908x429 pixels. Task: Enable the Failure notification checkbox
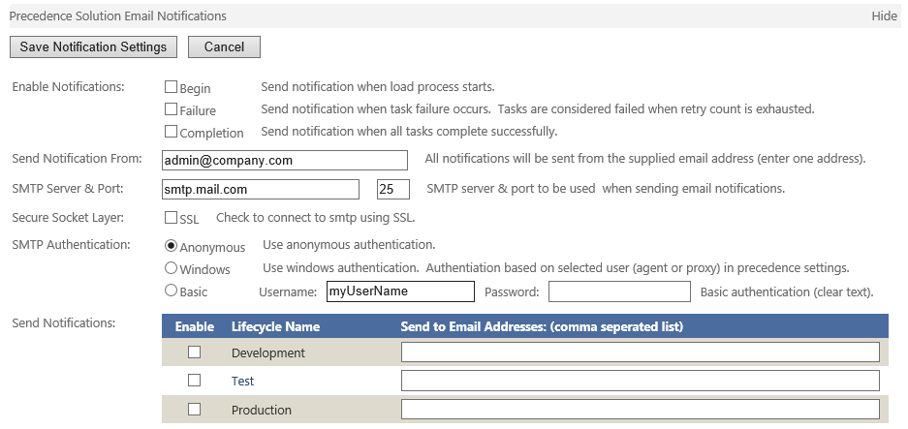(x=171, y=108)
